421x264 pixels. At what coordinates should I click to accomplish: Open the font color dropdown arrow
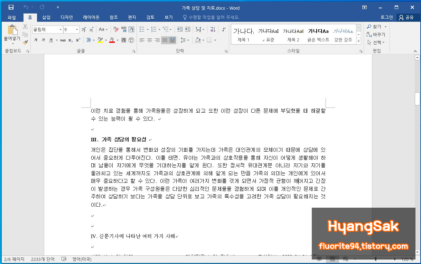click(117, 40)
